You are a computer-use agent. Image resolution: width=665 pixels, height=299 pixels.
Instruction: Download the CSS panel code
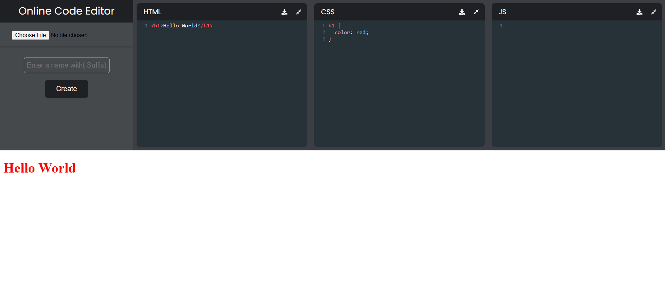[x=462, y=12]
